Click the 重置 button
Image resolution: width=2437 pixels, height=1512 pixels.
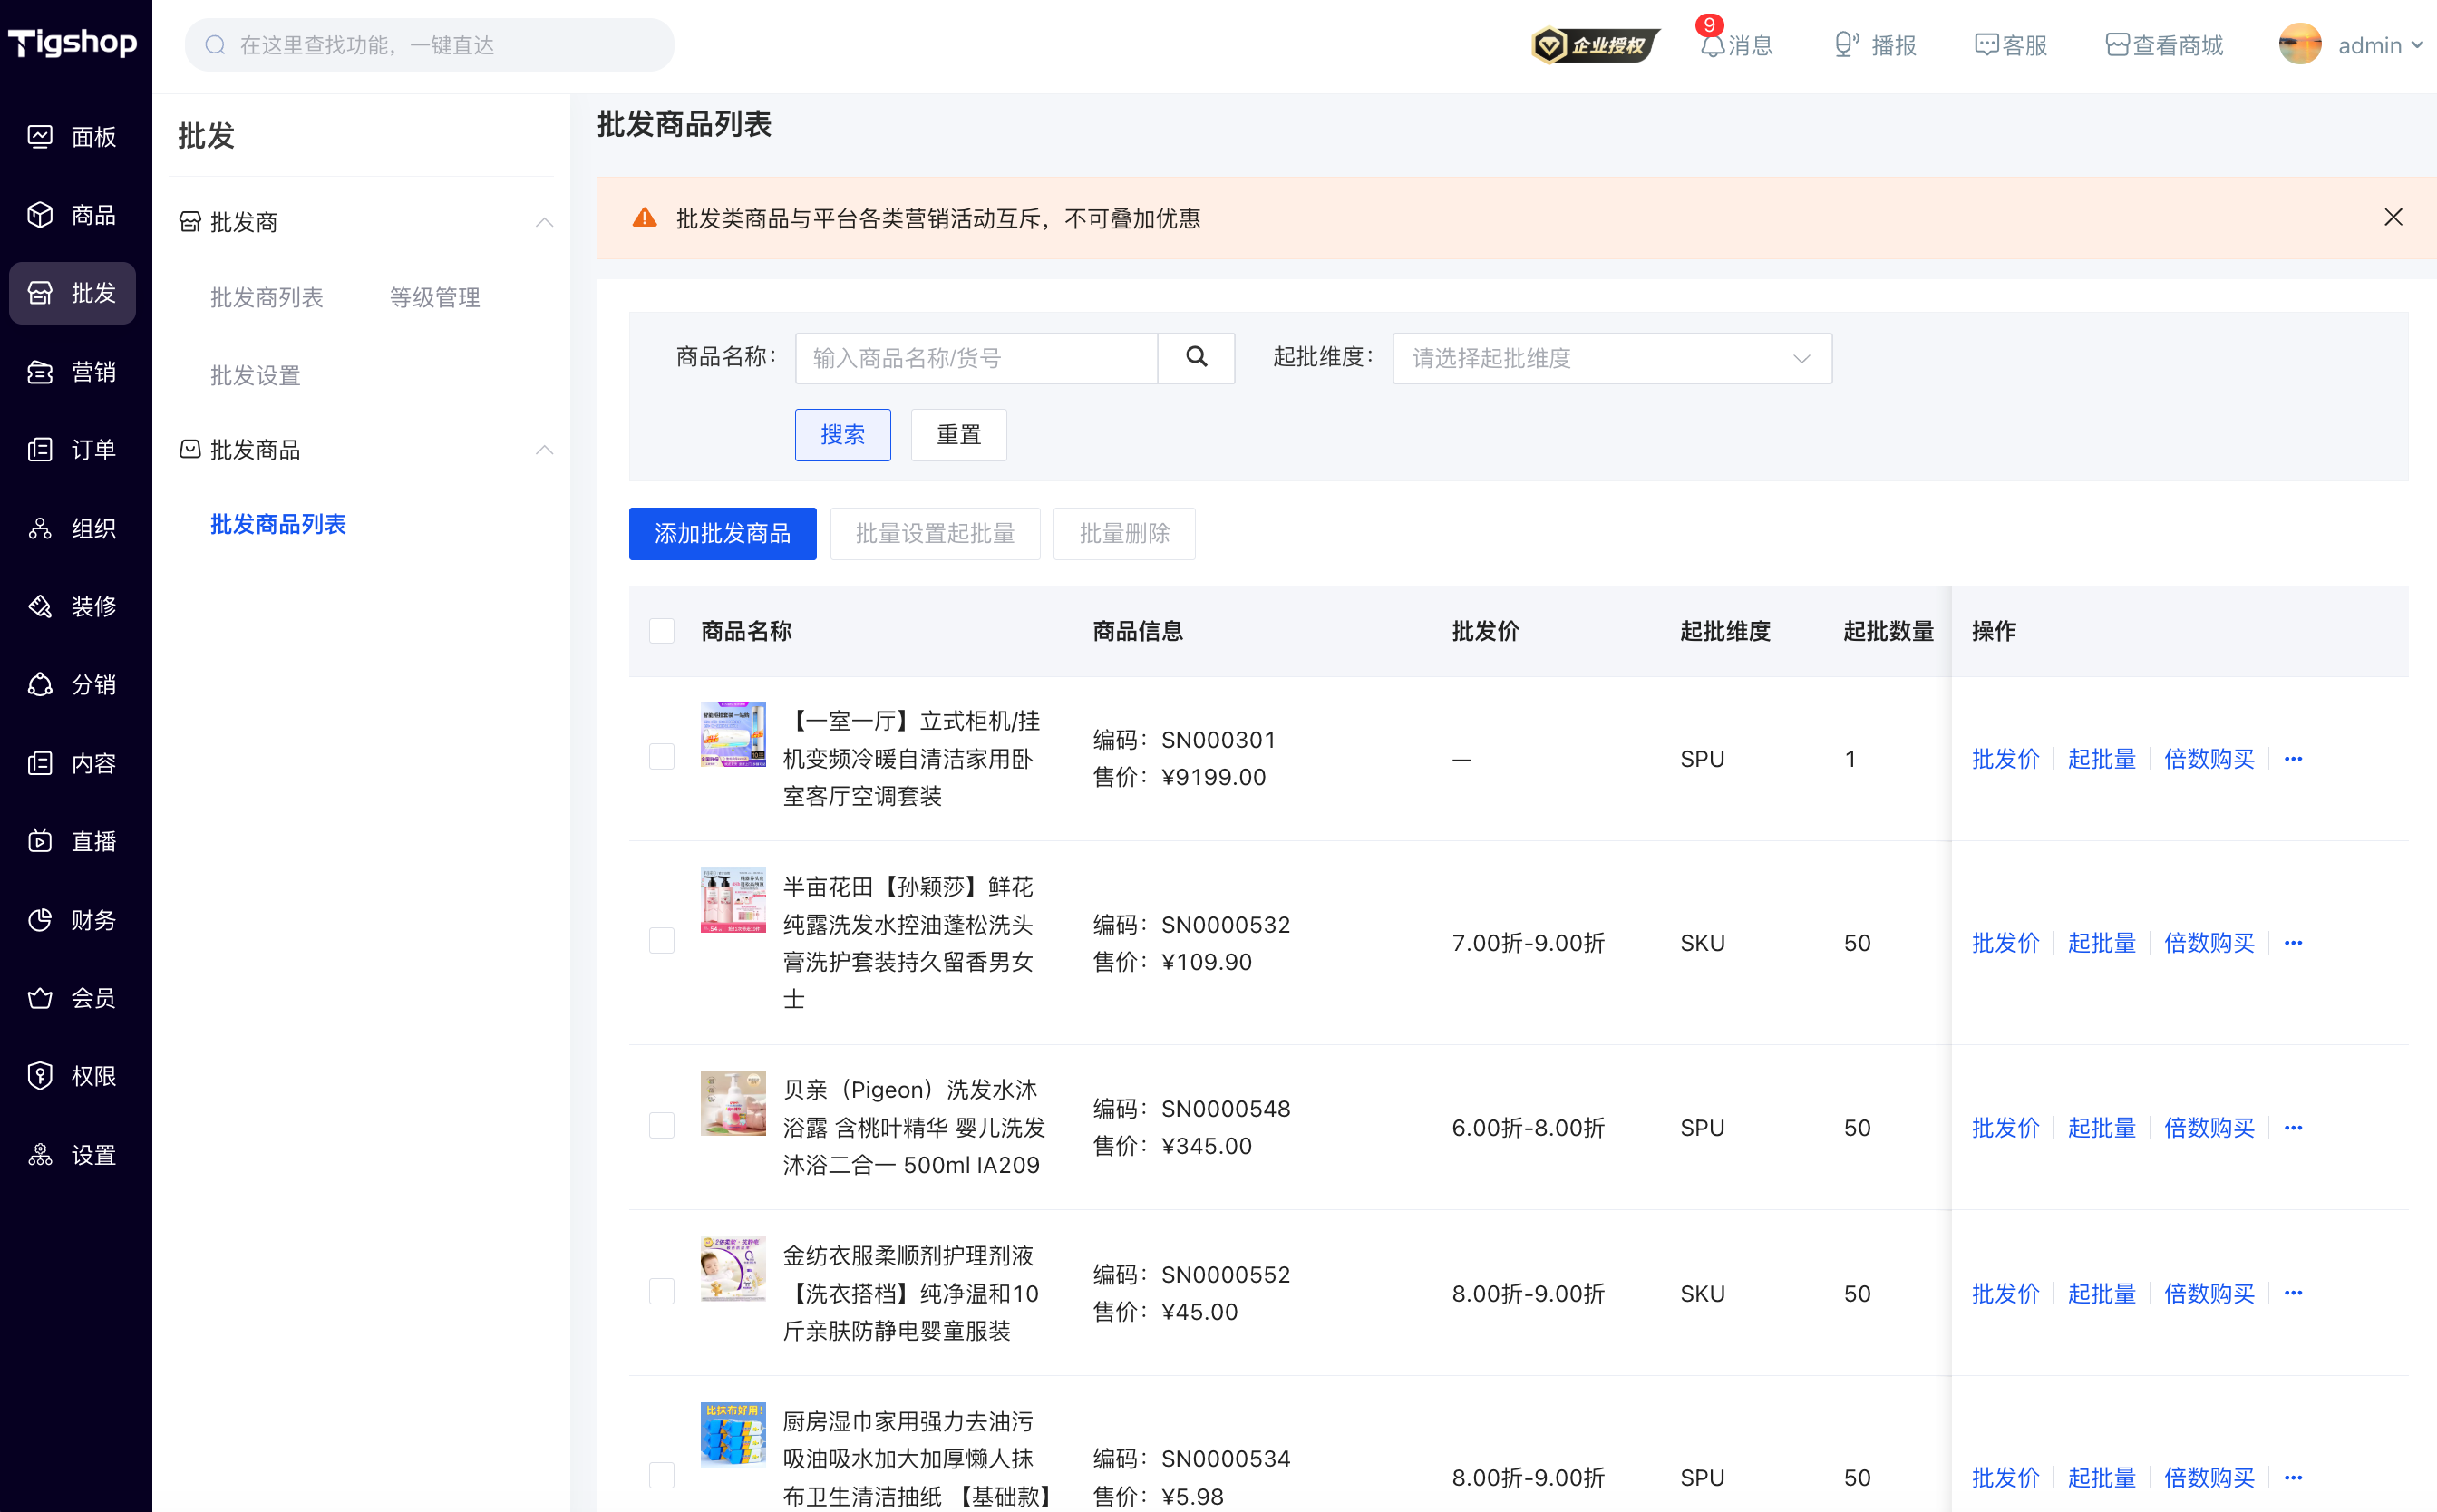point(959,435)
